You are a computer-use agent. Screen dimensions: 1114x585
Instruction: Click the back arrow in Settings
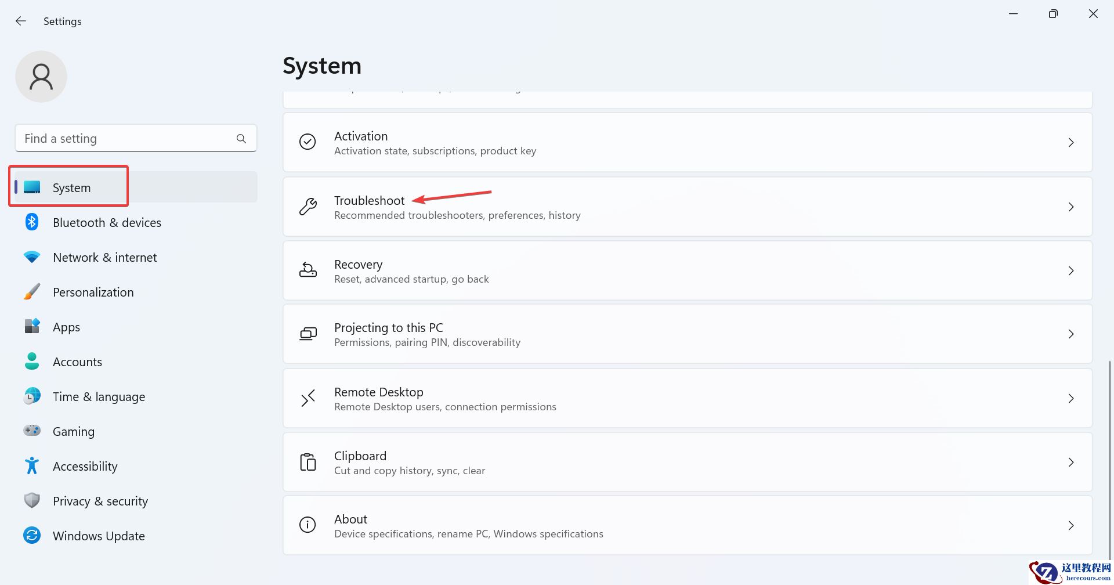click(x=21, y=21)
